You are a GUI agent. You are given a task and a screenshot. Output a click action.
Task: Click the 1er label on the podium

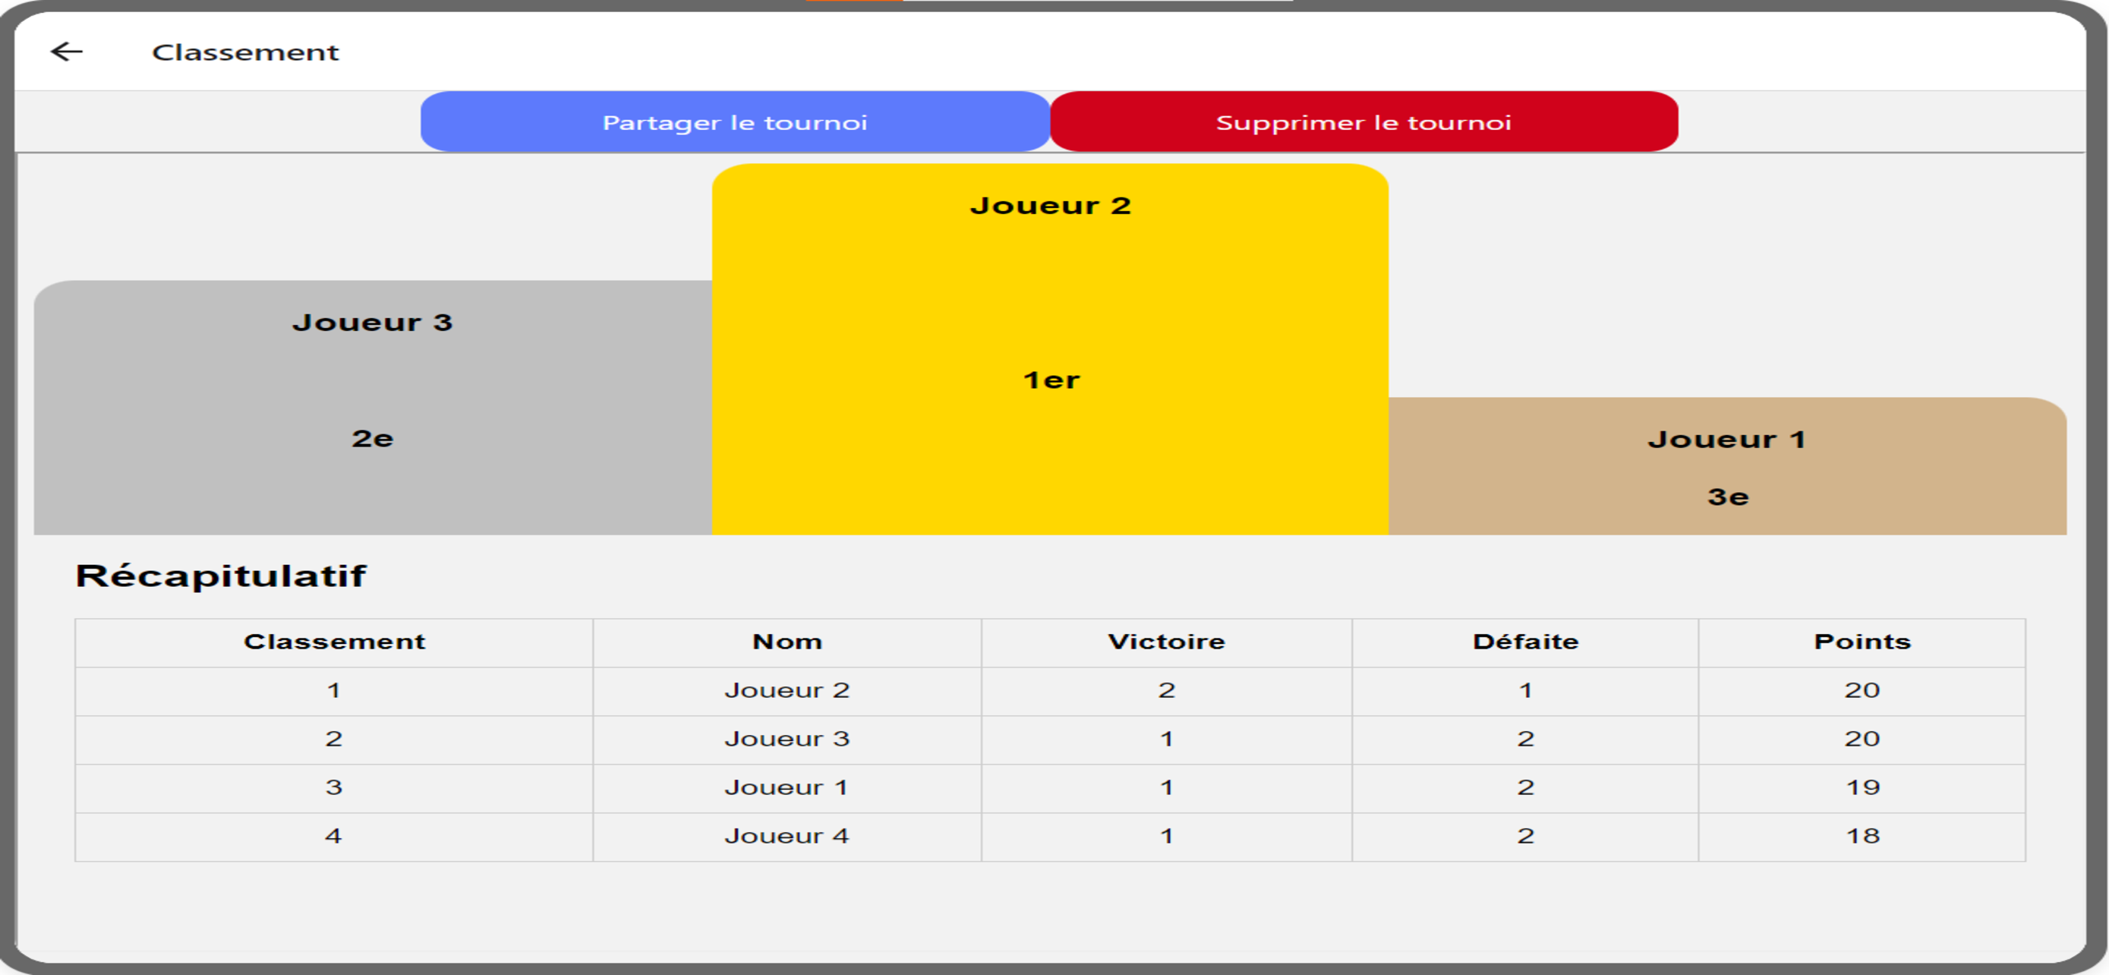point(1051,380)
